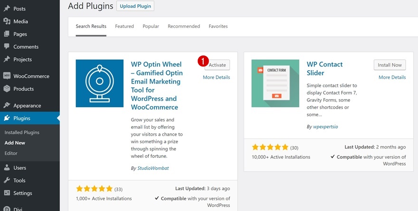Screen dimensions: 418x211
Task: Click the Tools wrench icon
Action: point(7,181)
